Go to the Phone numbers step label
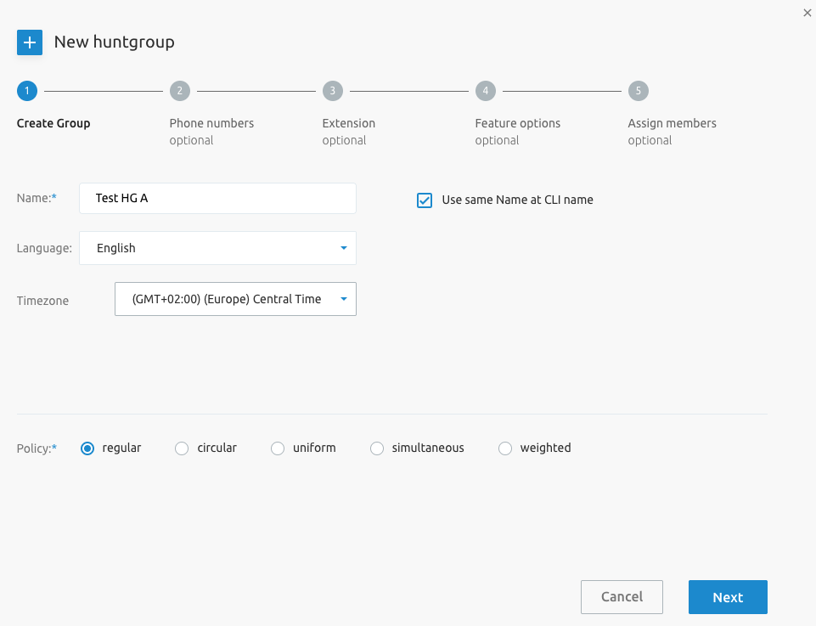The height and width of the screenshot is (626, 816). [211, 123]
